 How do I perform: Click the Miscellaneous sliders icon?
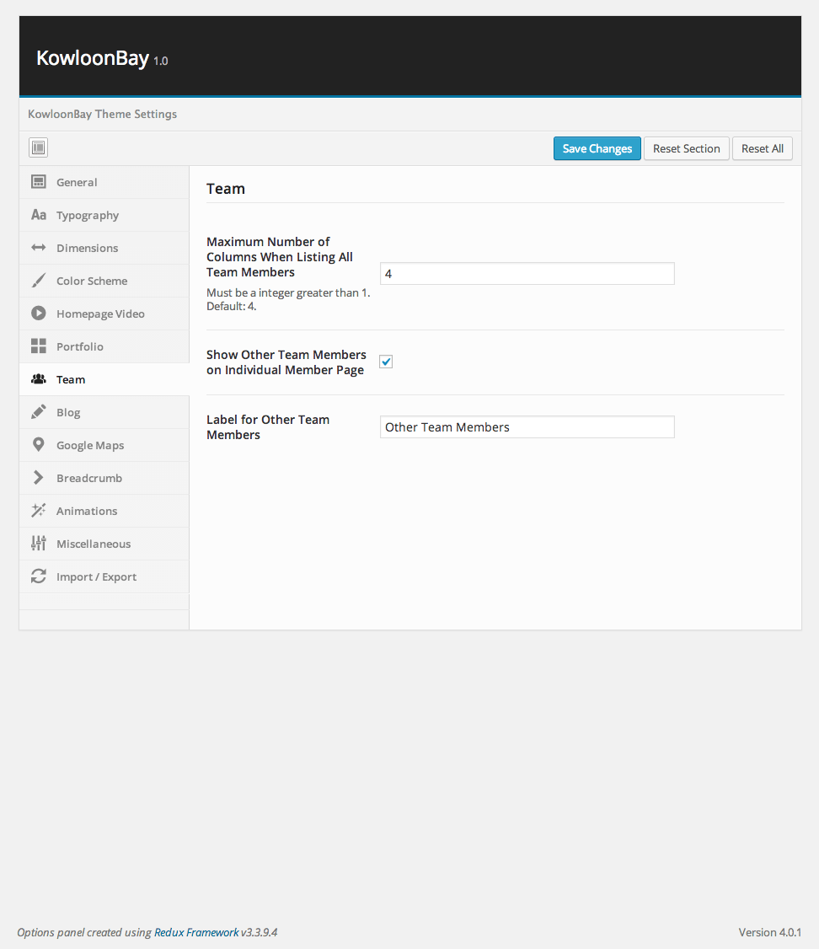39,544
